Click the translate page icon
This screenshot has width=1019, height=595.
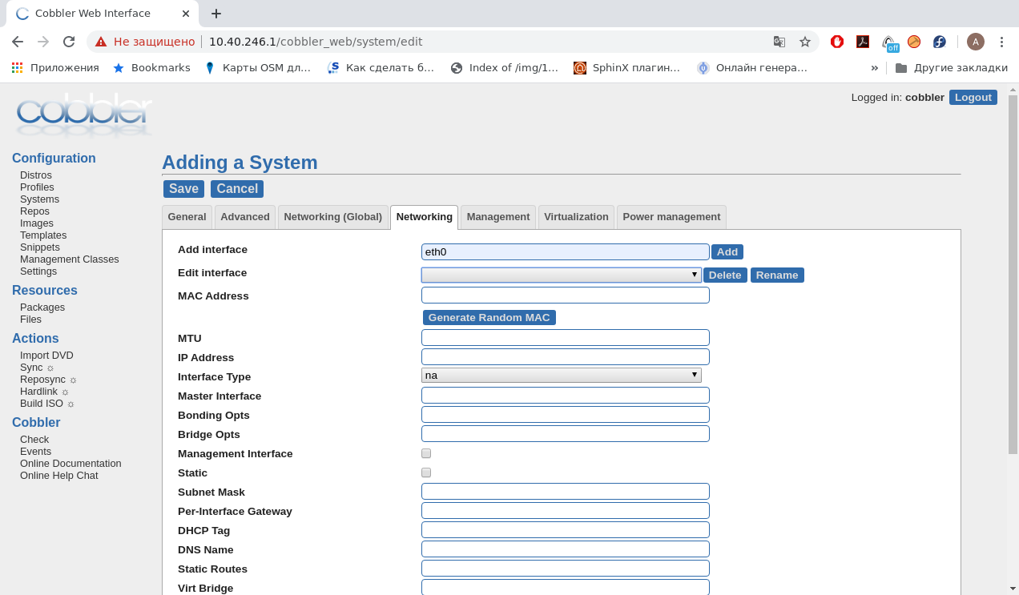coord(779,42)
